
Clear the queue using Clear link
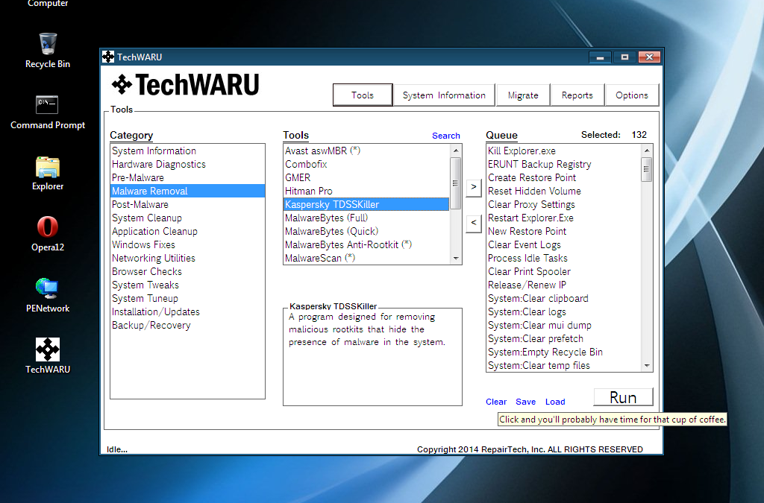click(x=496, y=402)
